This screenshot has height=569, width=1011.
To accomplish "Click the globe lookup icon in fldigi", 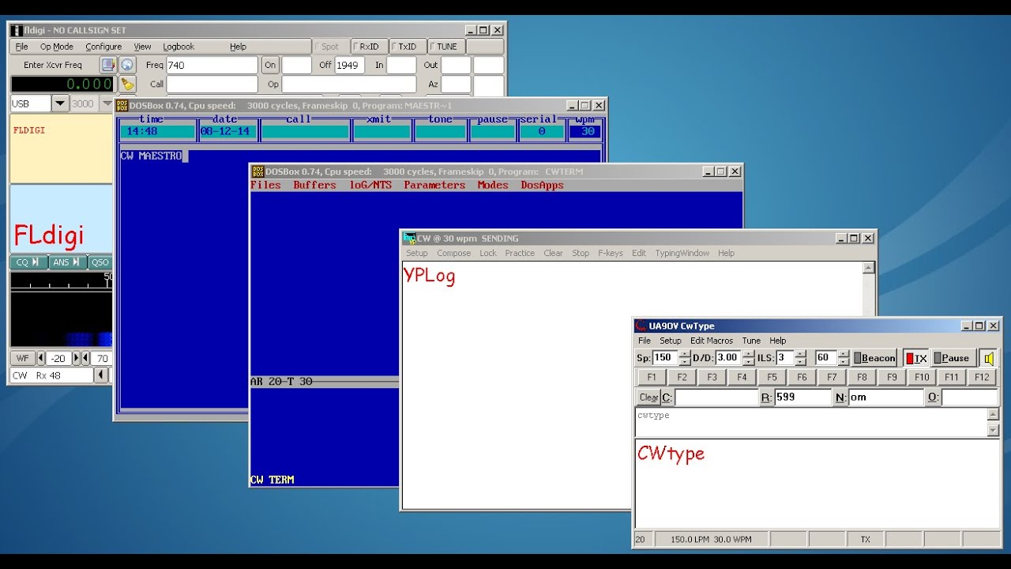I will [x=127, y=65].
